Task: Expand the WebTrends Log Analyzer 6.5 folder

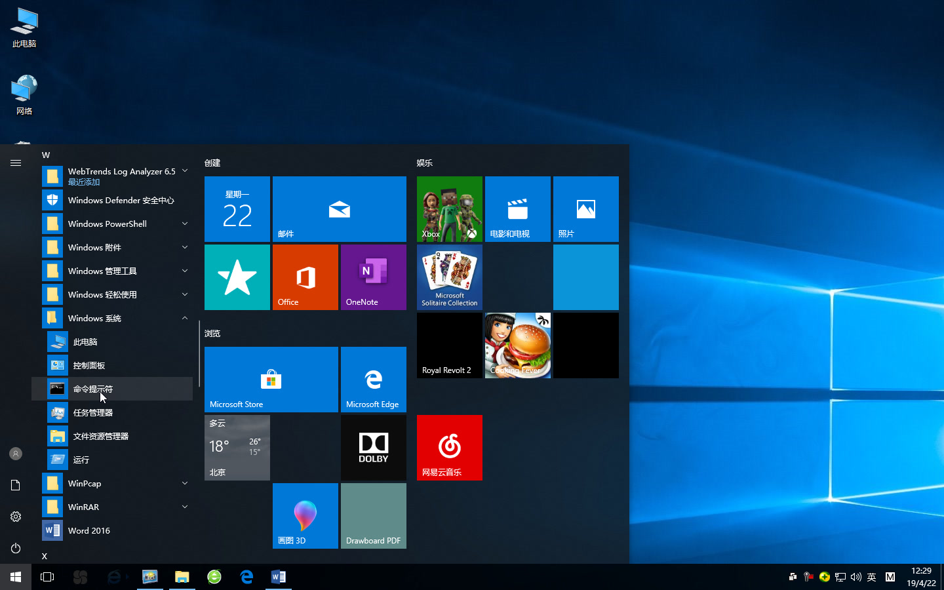Action: 112,176
